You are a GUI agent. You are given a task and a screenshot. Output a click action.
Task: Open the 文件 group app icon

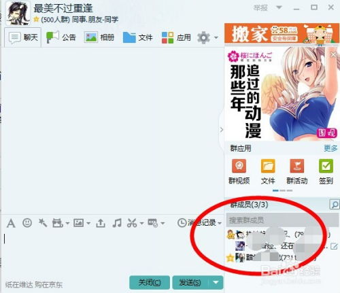tap(268, 172)
